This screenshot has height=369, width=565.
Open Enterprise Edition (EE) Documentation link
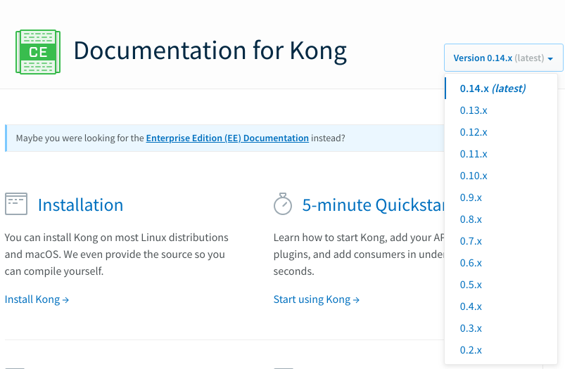pos(227,138)
